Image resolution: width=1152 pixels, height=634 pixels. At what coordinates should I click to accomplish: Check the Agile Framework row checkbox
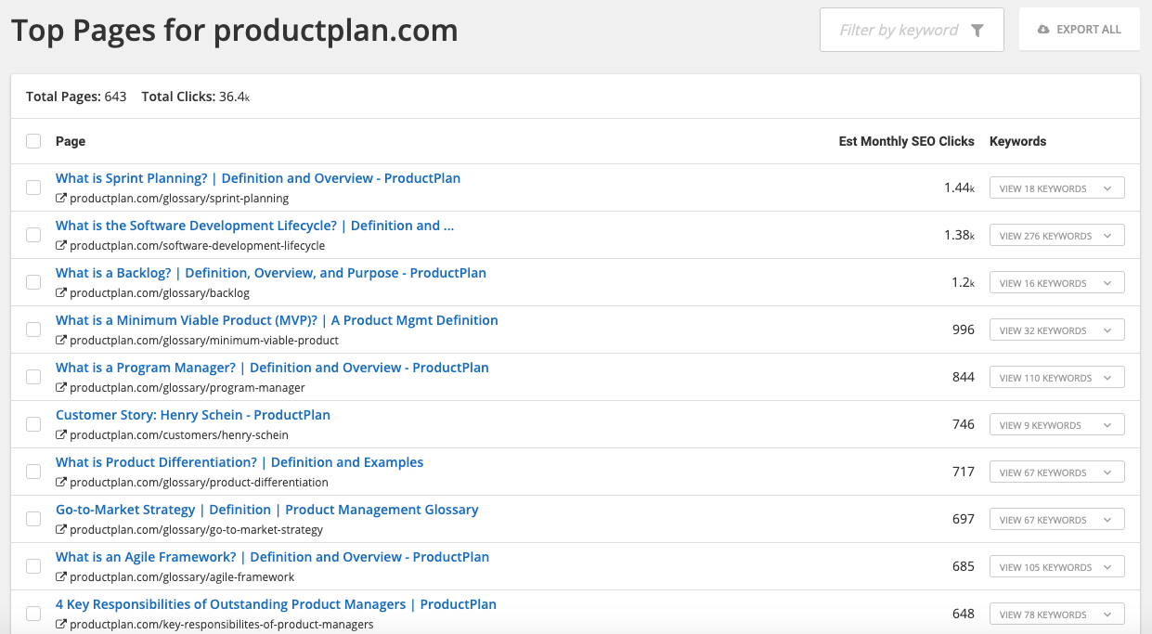click(33, 566)
